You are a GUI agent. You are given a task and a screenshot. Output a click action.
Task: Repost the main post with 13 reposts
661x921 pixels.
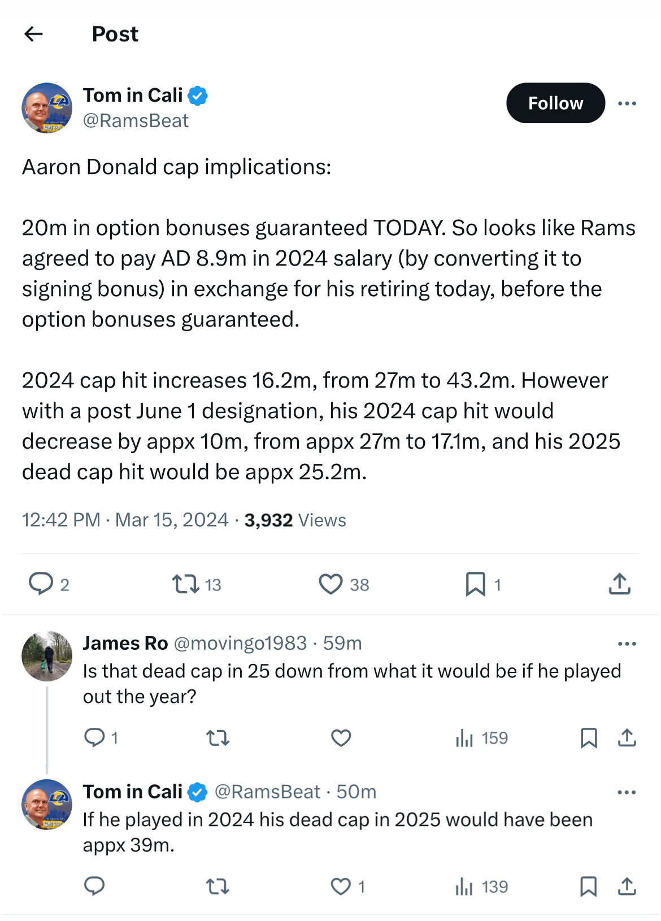pos(185,584)
